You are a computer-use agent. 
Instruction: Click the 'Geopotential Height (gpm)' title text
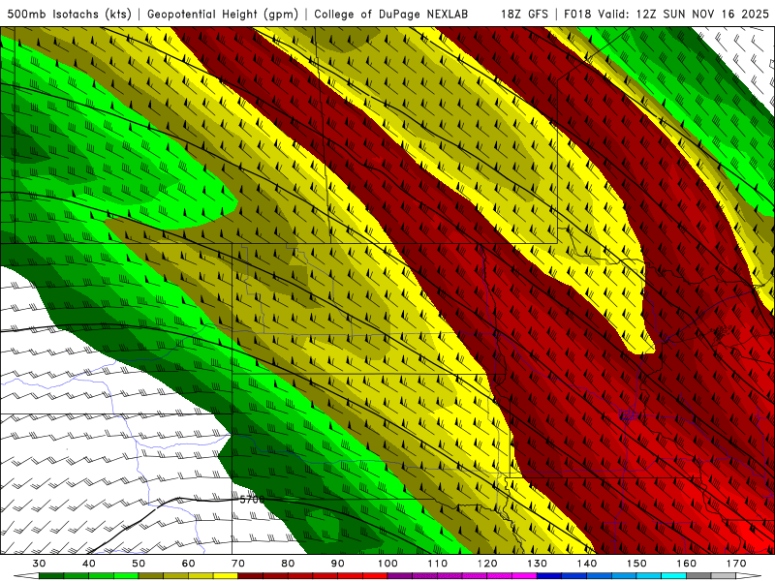(223, 14)
